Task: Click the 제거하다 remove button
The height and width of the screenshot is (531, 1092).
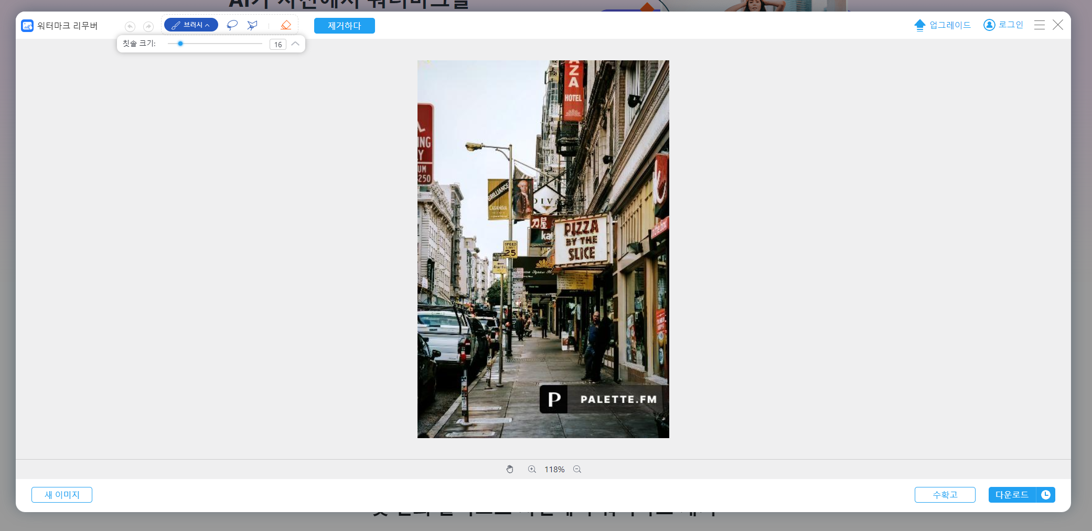Action: (345, 26)
